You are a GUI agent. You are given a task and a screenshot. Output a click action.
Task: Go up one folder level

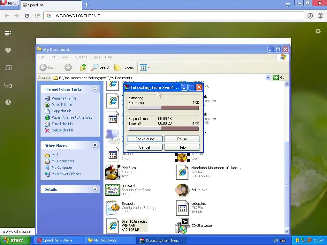tap(83, 67)
